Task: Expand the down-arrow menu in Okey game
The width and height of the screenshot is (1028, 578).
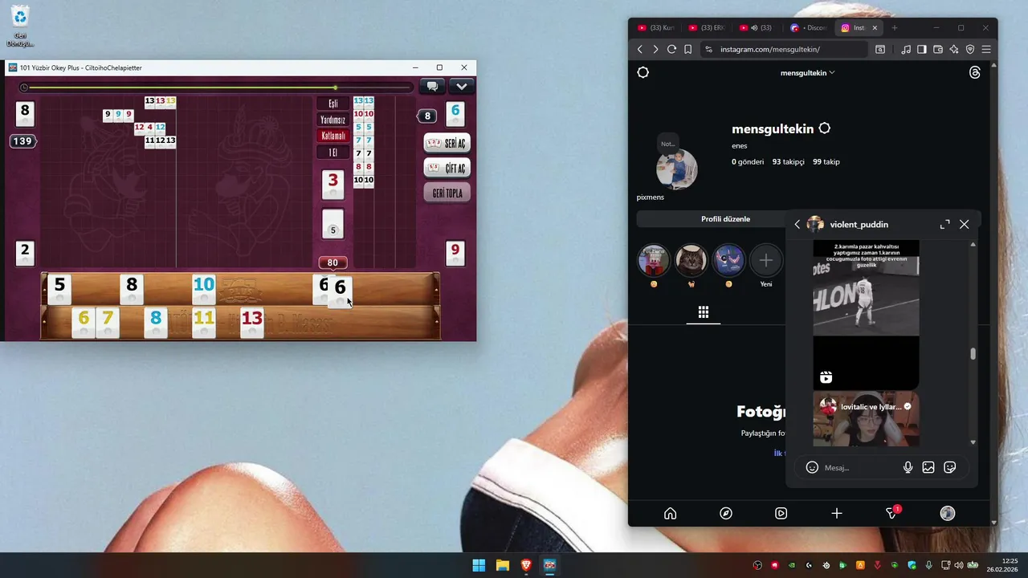Action: coord(461,87)
